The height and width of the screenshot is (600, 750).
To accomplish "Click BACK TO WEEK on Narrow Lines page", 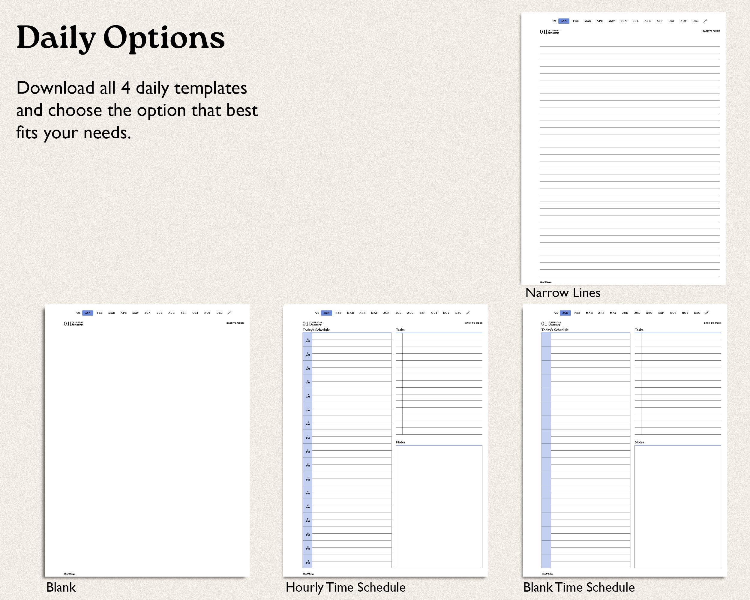I will (711, 31).
